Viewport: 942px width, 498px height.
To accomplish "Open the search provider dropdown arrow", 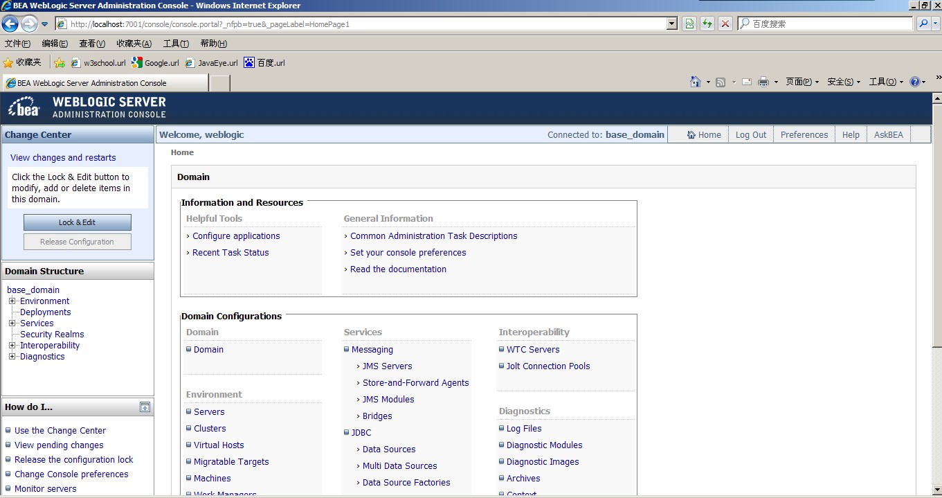I will [x=936, y=24].
